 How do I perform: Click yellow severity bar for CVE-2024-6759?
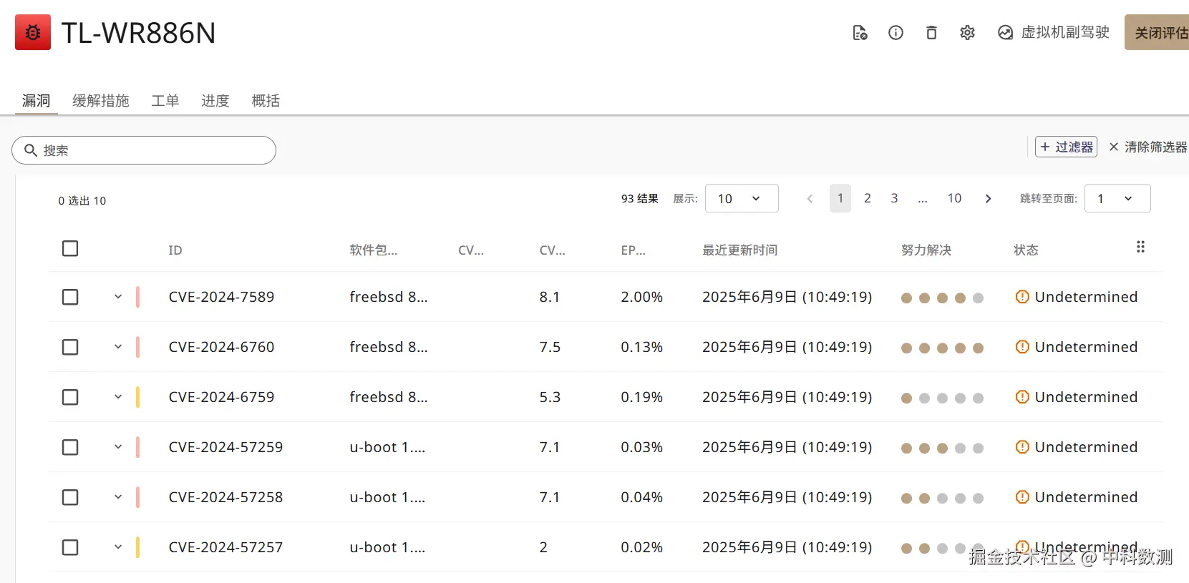point(137,397)
